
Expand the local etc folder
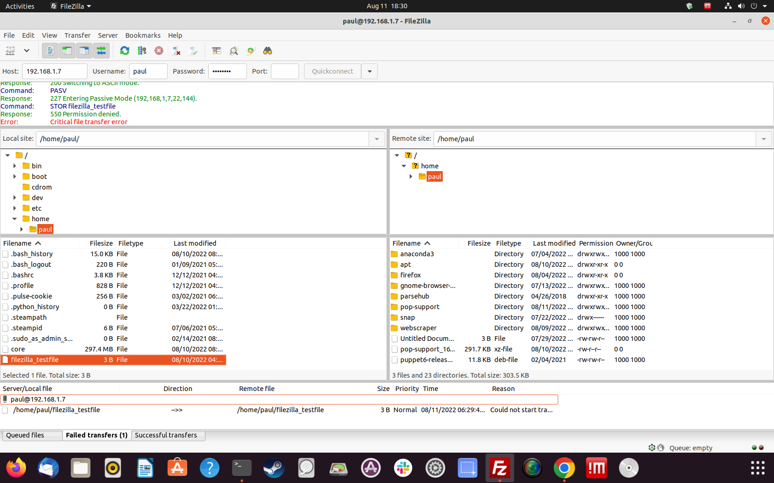click(x=15, y=208)
